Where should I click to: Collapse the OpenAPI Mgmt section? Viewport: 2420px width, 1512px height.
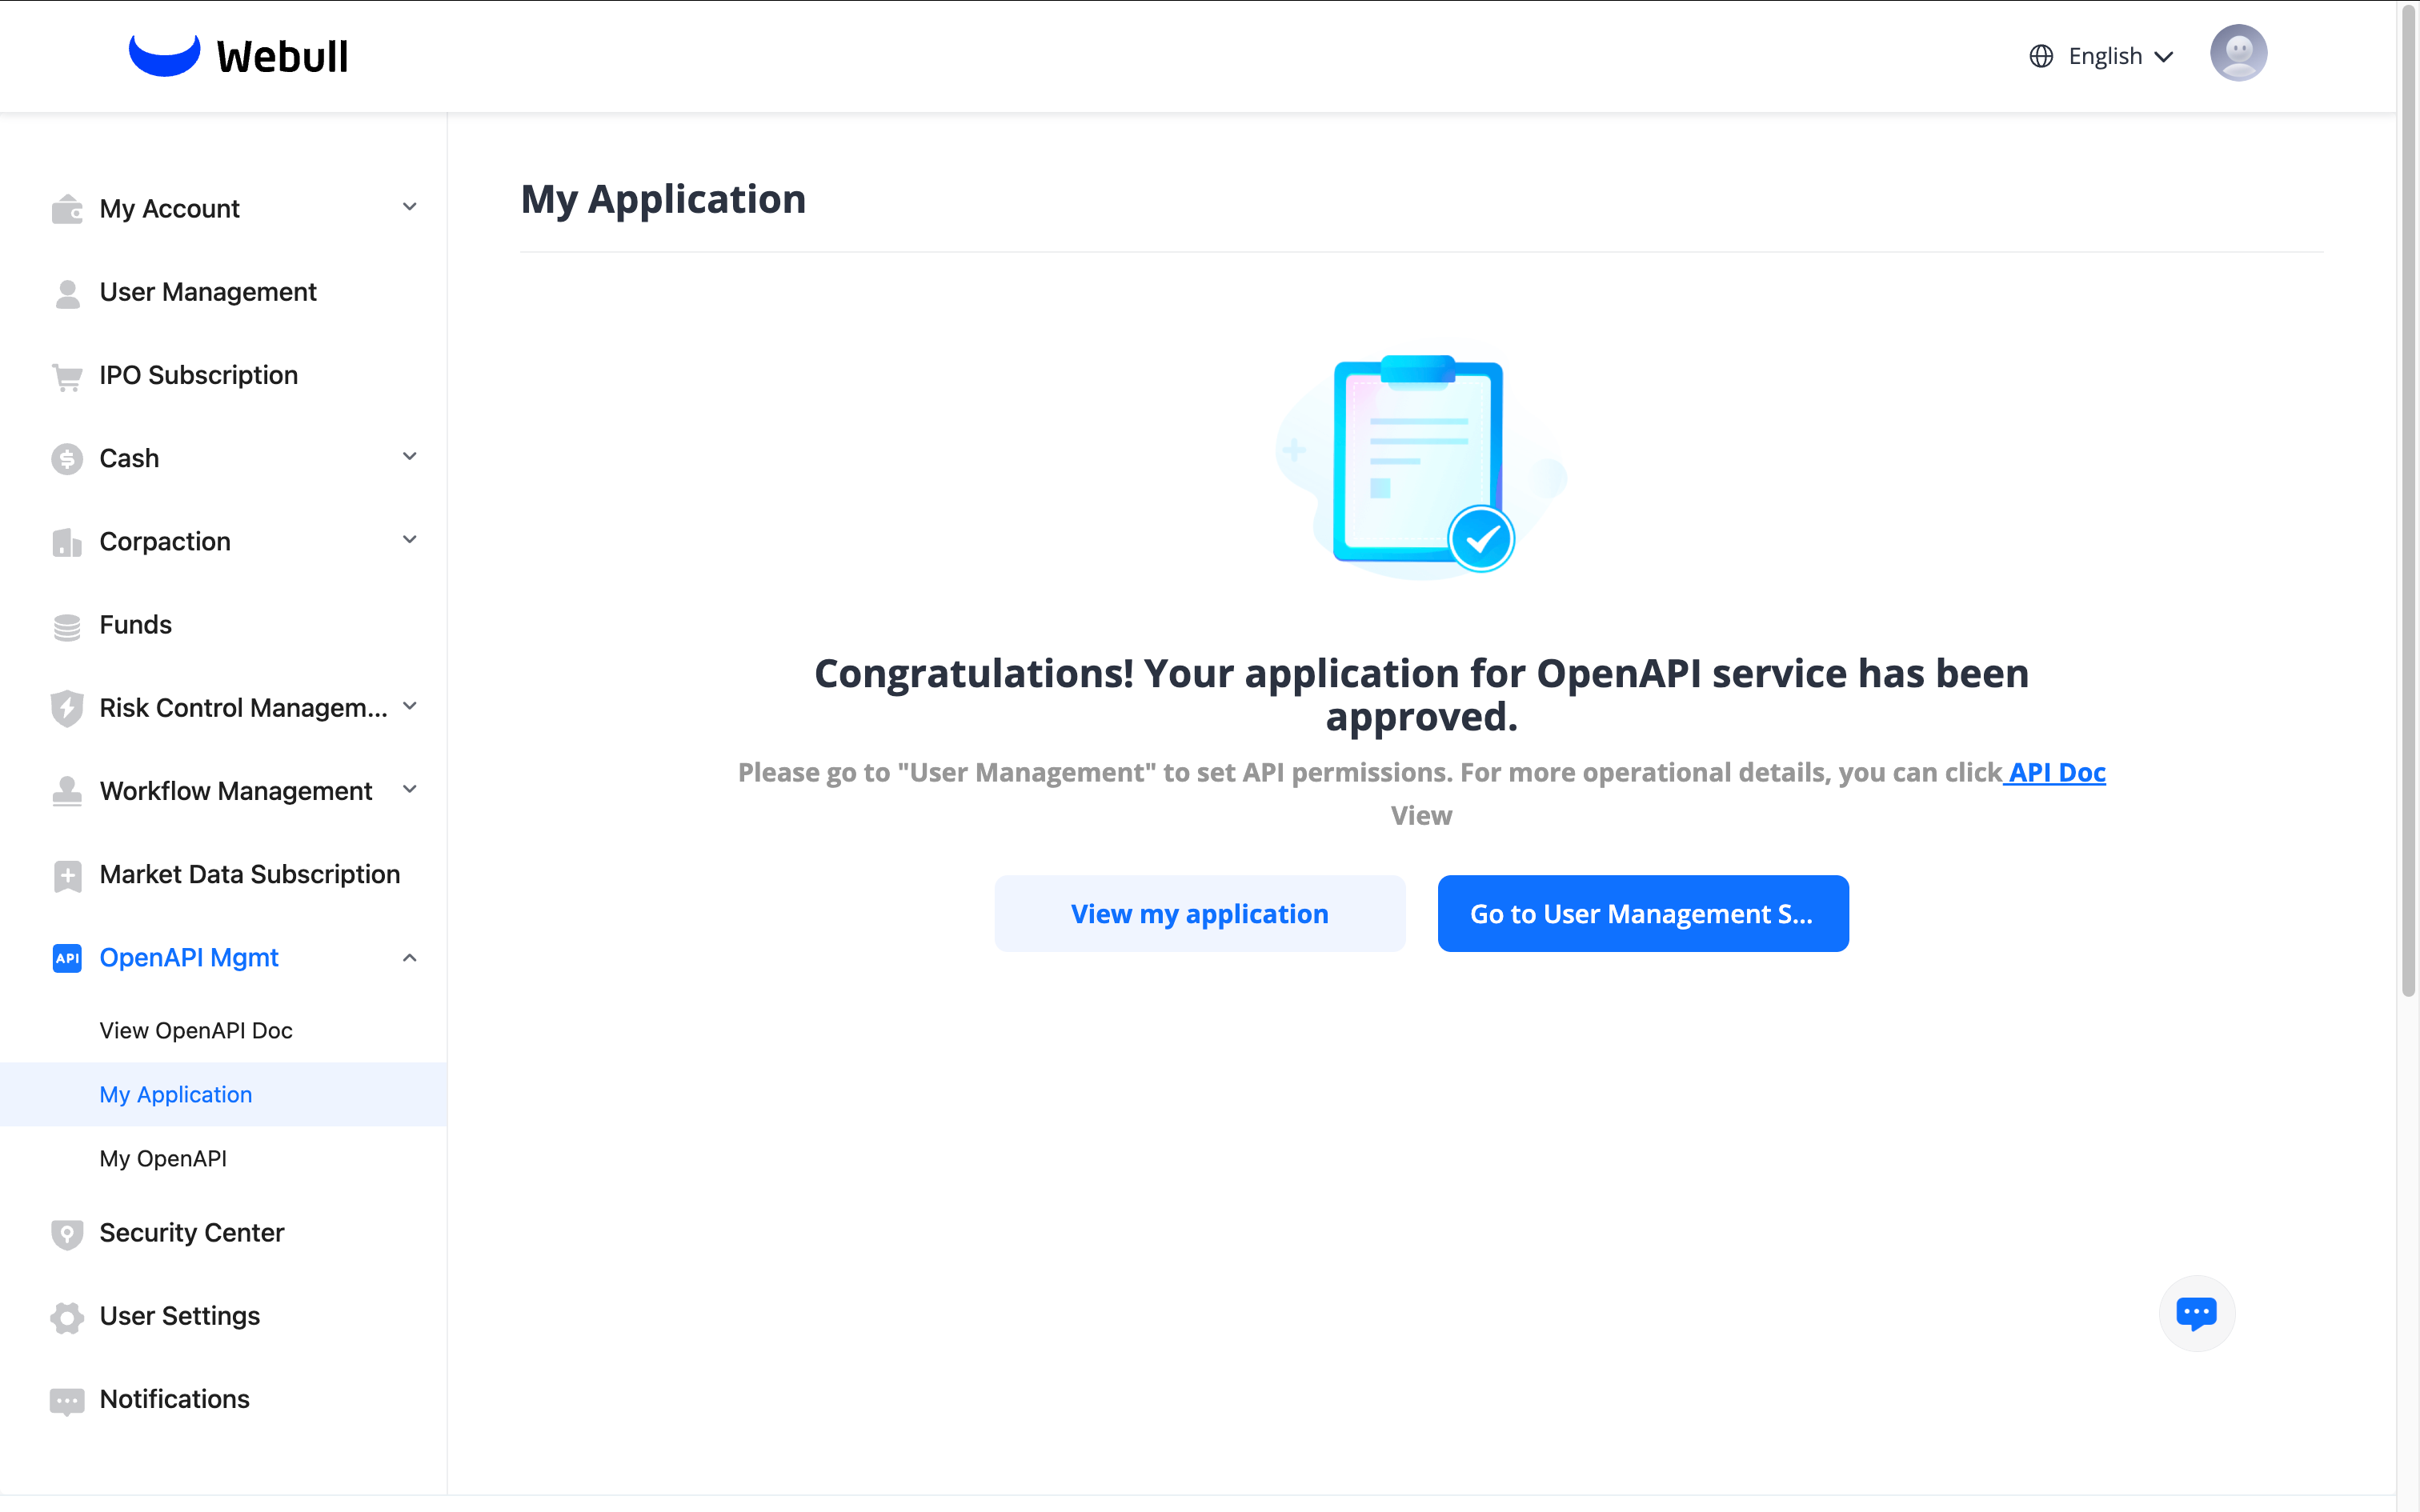(x=409, y=958)
